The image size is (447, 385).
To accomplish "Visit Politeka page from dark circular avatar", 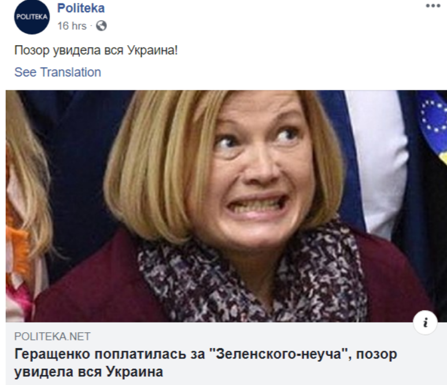I will pos(32,17).
